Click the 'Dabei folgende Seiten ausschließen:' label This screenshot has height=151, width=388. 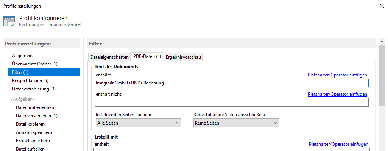[229, 115]
